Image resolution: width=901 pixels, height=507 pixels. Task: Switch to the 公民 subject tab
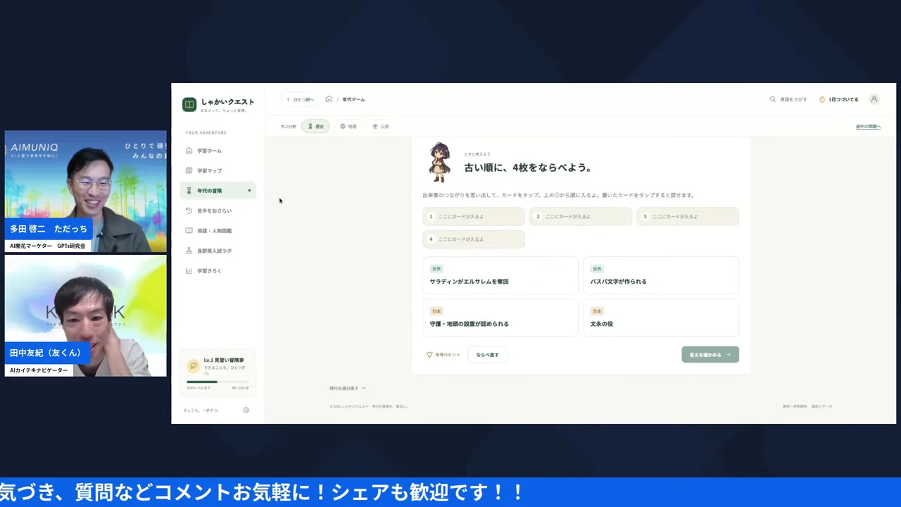[x=380, y=126]
